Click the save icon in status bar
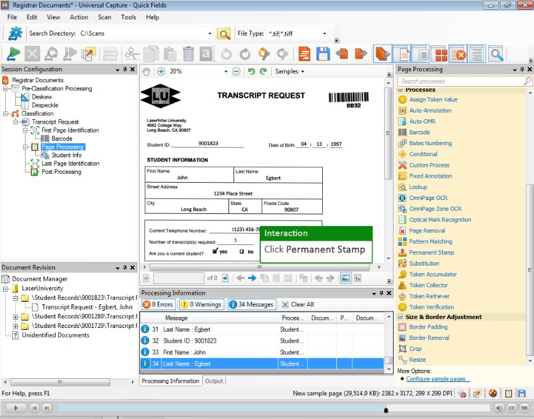Viewport: 534px width, 419px height. [x=522, y=394]
